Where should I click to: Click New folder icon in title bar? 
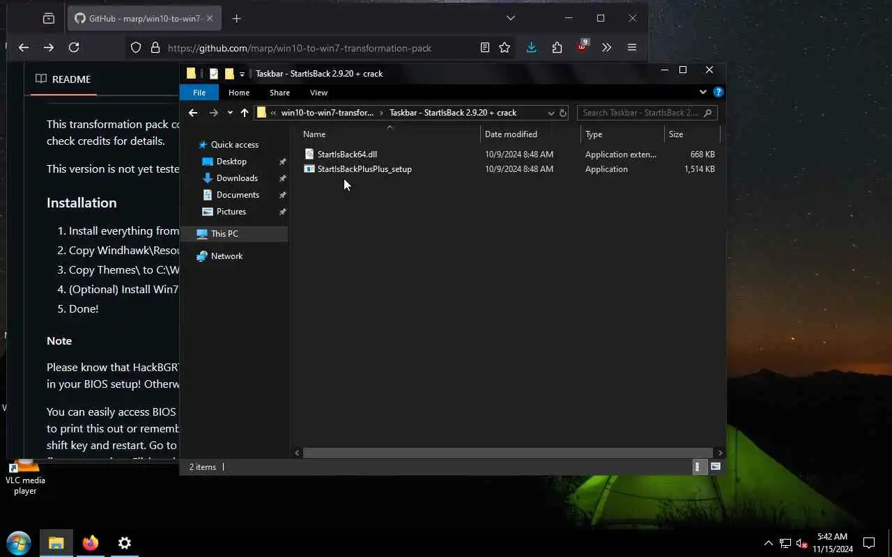tap(229, 74)
